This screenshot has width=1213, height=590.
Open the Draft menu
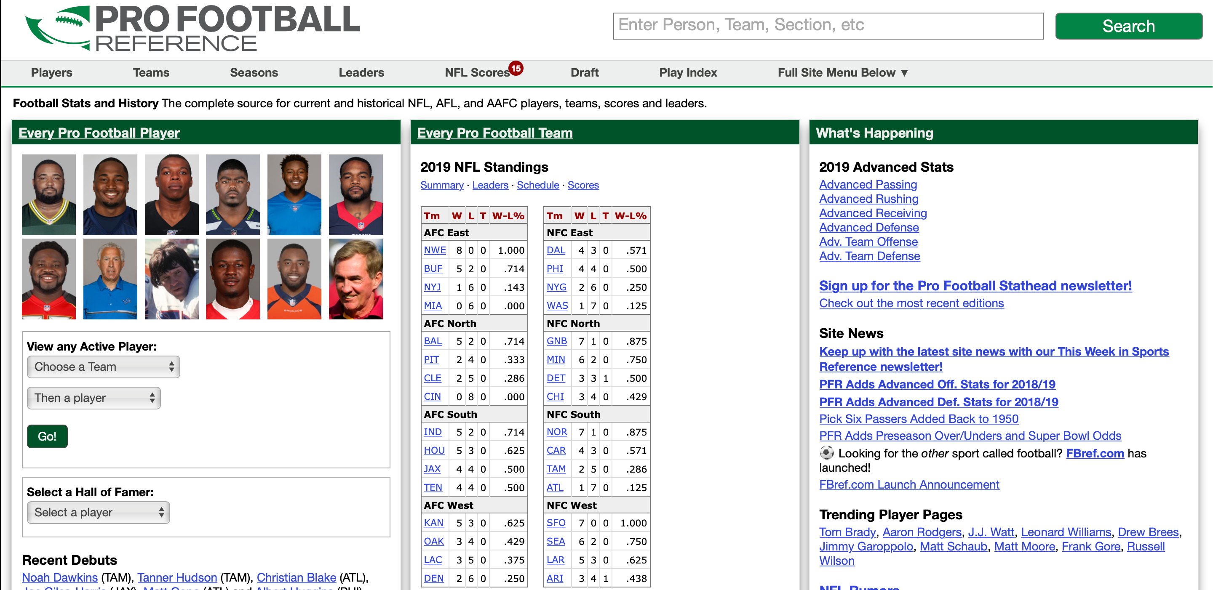click(x=584, y=72)
